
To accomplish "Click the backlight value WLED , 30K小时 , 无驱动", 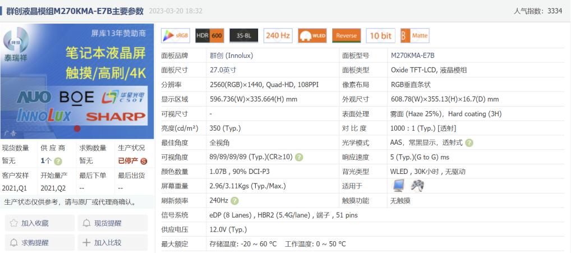I will [x=427, y=172].
